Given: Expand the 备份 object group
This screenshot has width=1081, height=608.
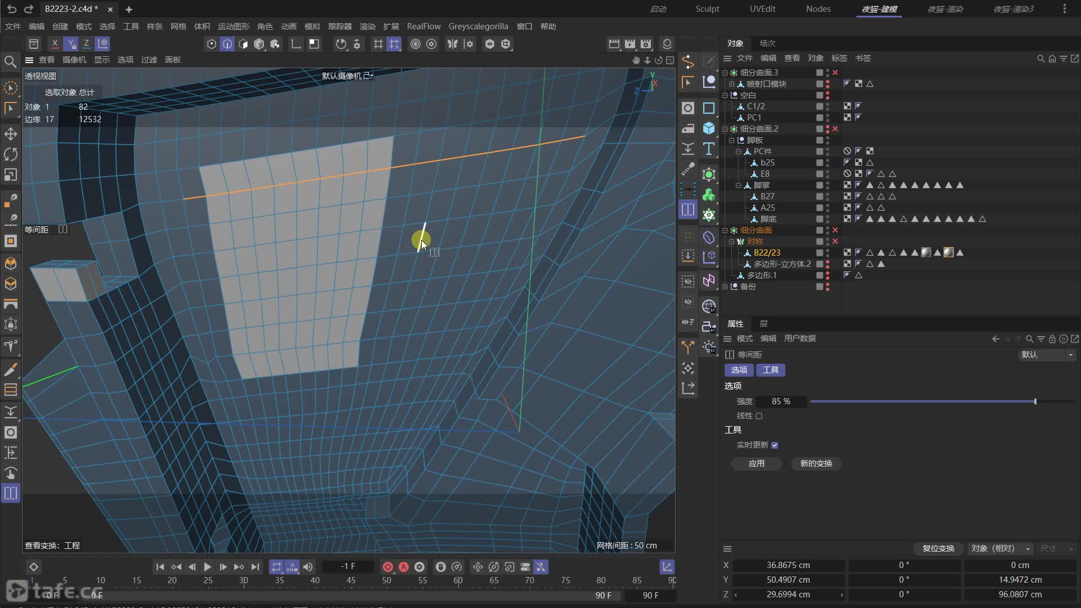Looking at the screenshot, I should tap(725, 287).
